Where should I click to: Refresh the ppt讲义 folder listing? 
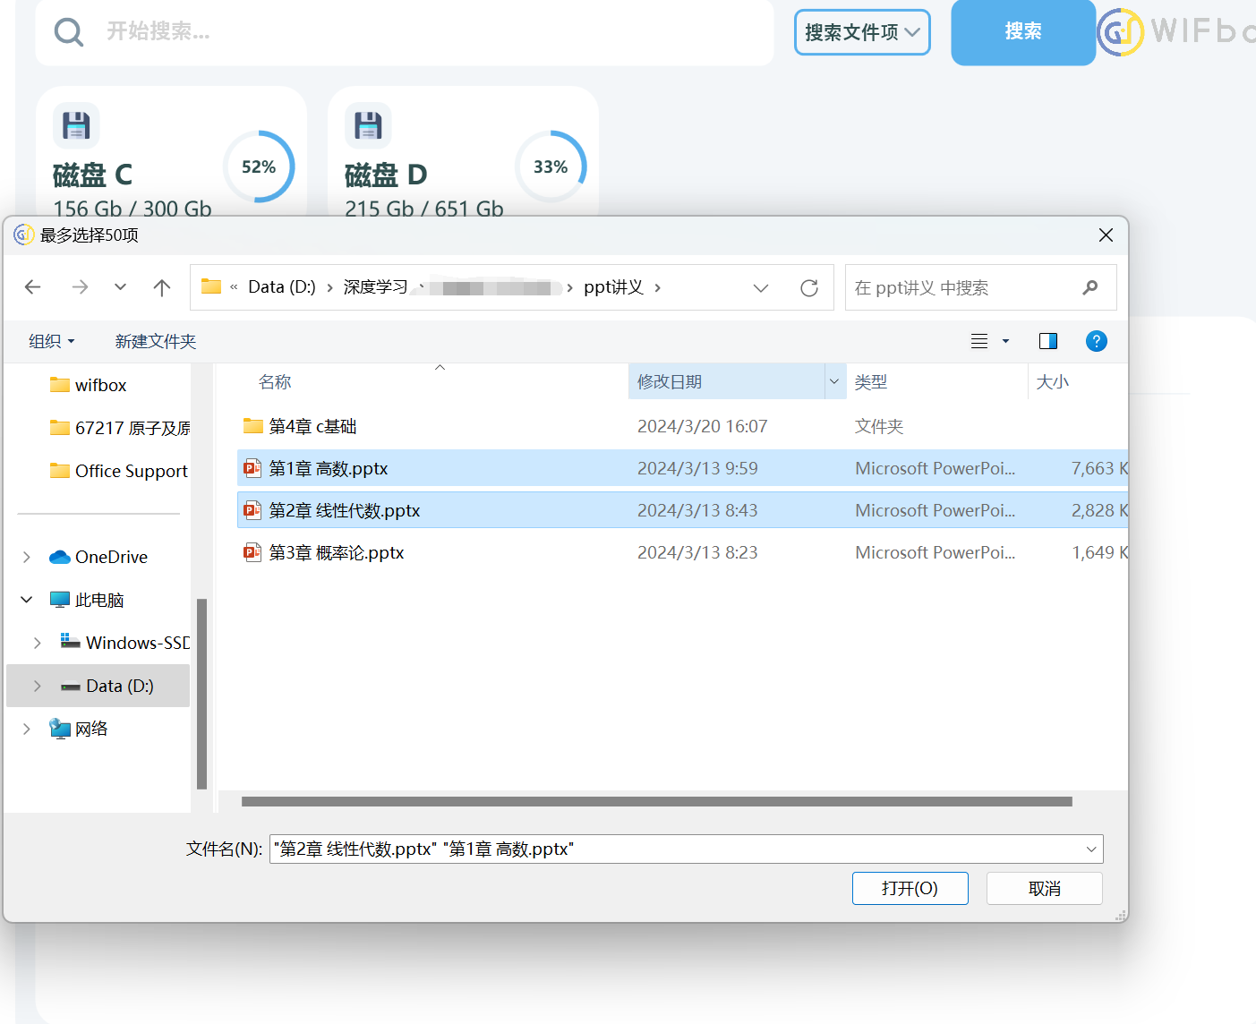(x=808, y=288)
